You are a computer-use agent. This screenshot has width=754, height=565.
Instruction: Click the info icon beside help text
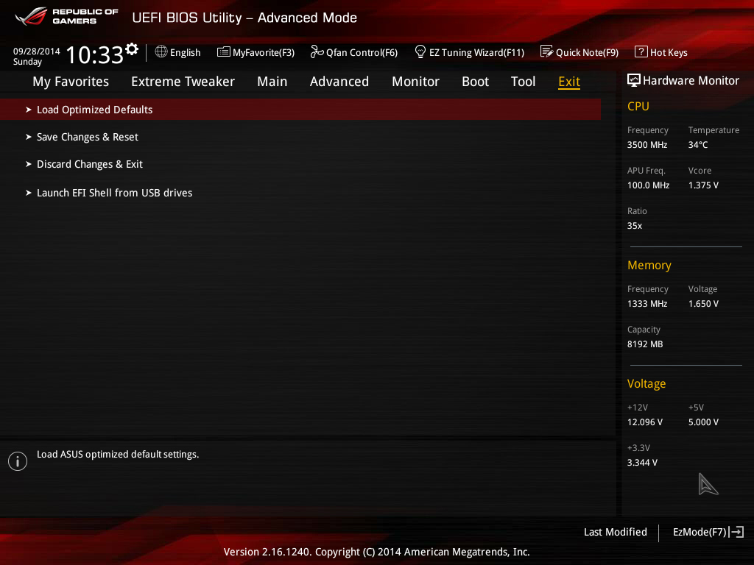click(x=18, y=461)
